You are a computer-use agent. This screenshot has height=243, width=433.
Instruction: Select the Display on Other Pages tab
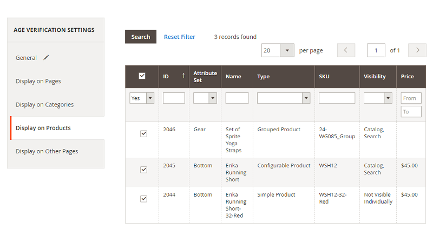tap(47, 151)
